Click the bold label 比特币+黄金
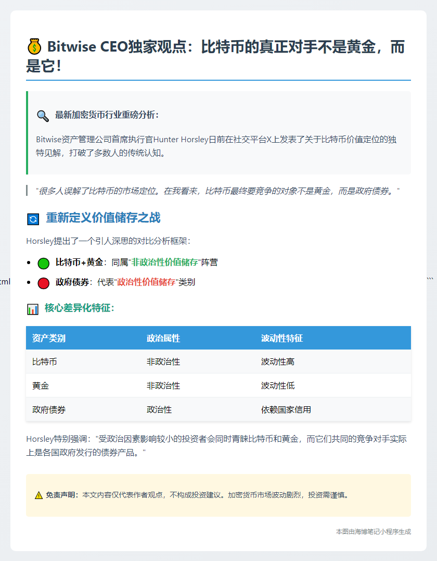437x561 pixels. (x=79, y=262)
